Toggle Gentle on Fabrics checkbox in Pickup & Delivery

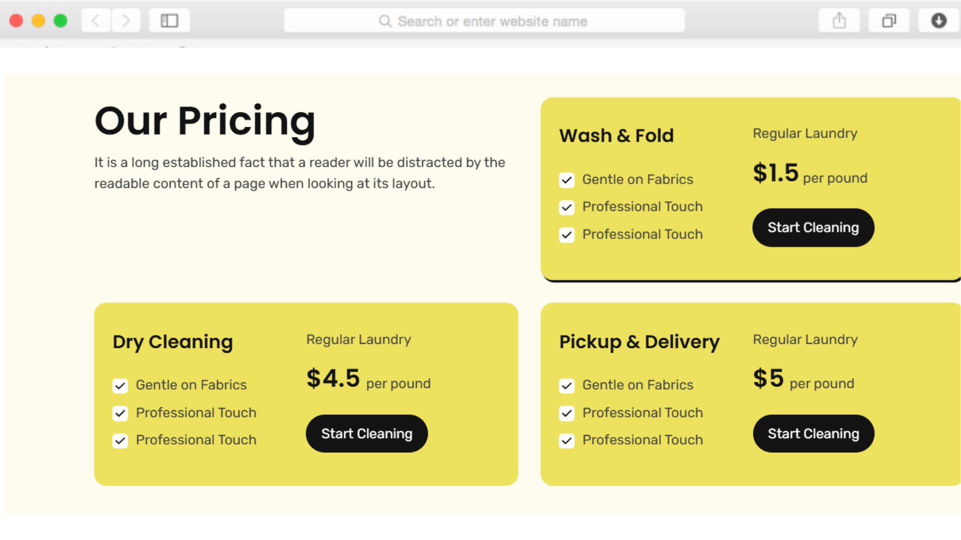click(x=567, y=386)
